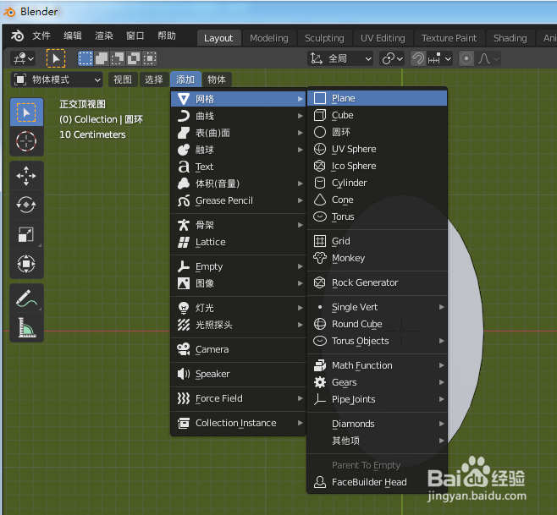The height and width of the screenshot is (515, 557).
Task: Expand the Grease Pencil submenu
Action: 239,201
